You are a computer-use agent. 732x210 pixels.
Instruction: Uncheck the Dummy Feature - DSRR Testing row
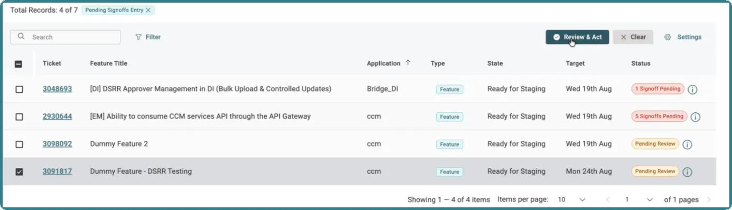tap(19, 171)
